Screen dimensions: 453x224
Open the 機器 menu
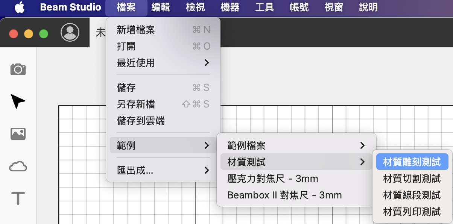[230, 7]
